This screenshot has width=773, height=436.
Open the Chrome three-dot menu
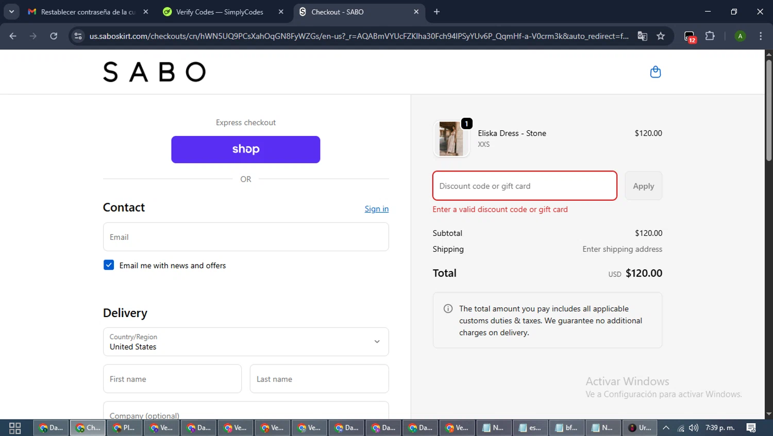[761, 36]
